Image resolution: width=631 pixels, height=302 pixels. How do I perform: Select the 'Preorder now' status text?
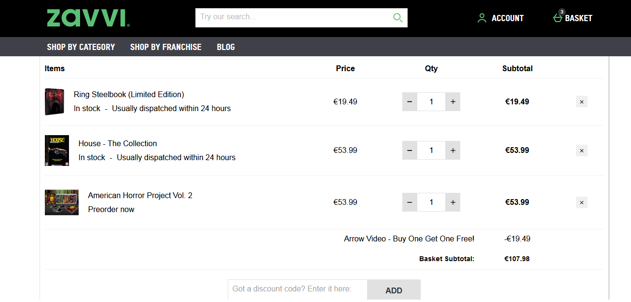tap(111, 209)
